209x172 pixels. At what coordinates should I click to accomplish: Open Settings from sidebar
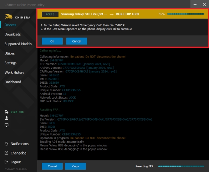[x=11, y=63]
